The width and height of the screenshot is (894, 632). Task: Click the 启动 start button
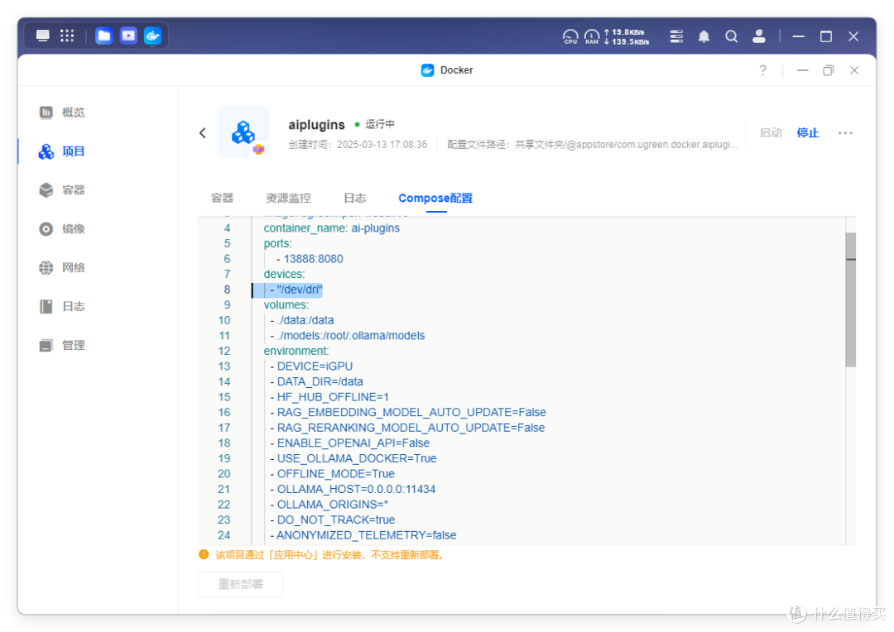771,133
